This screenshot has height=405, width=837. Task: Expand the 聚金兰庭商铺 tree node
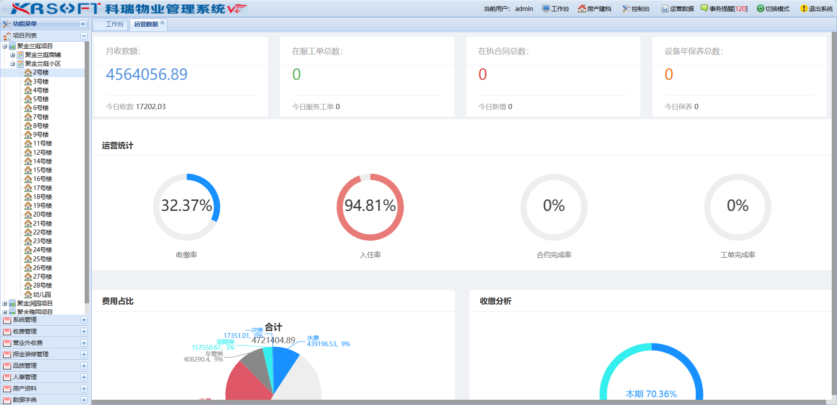13,55
